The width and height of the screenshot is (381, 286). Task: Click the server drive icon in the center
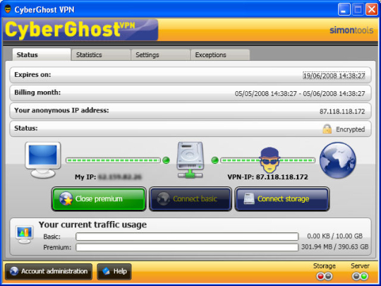[190, 160]
